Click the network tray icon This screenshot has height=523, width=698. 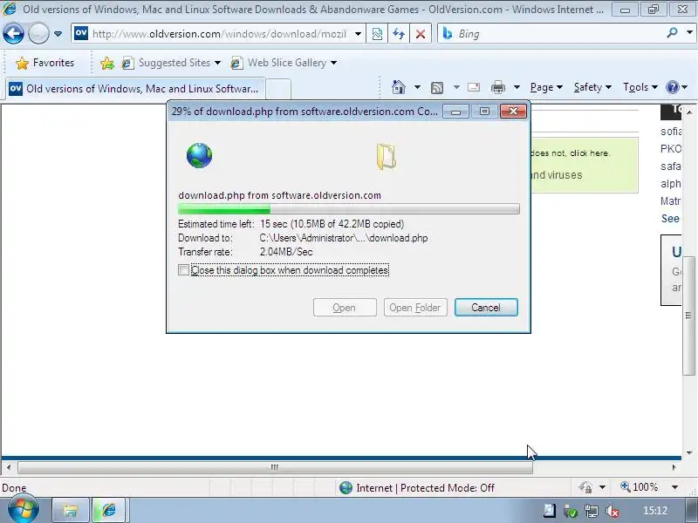coord(592,511)
